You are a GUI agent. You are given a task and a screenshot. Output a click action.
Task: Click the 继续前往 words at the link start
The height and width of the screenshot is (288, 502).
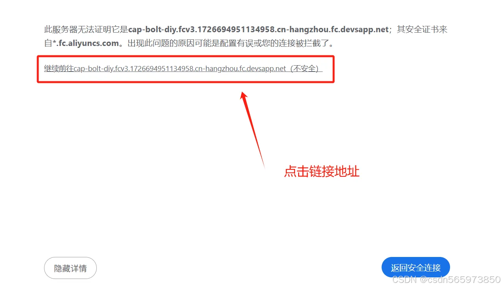point(59,69)
